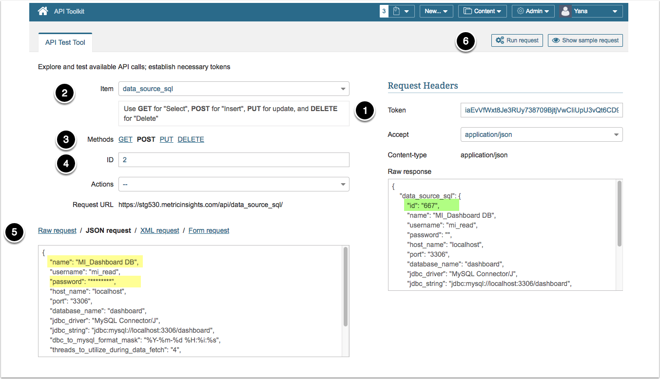Screen dimensions: 660x379
Task: Open the clipboard notifications icon
Action: pyautogui.click(x=396, y=11)
